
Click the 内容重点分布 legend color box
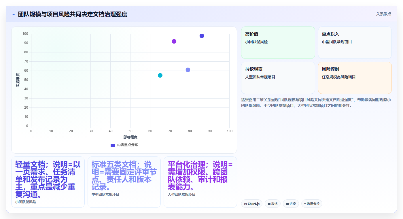[113, 145]
